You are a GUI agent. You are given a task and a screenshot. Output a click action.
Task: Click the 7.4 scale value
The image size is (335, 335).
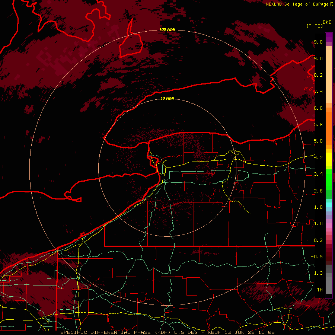pyautogui.click(x=318, y=92)
